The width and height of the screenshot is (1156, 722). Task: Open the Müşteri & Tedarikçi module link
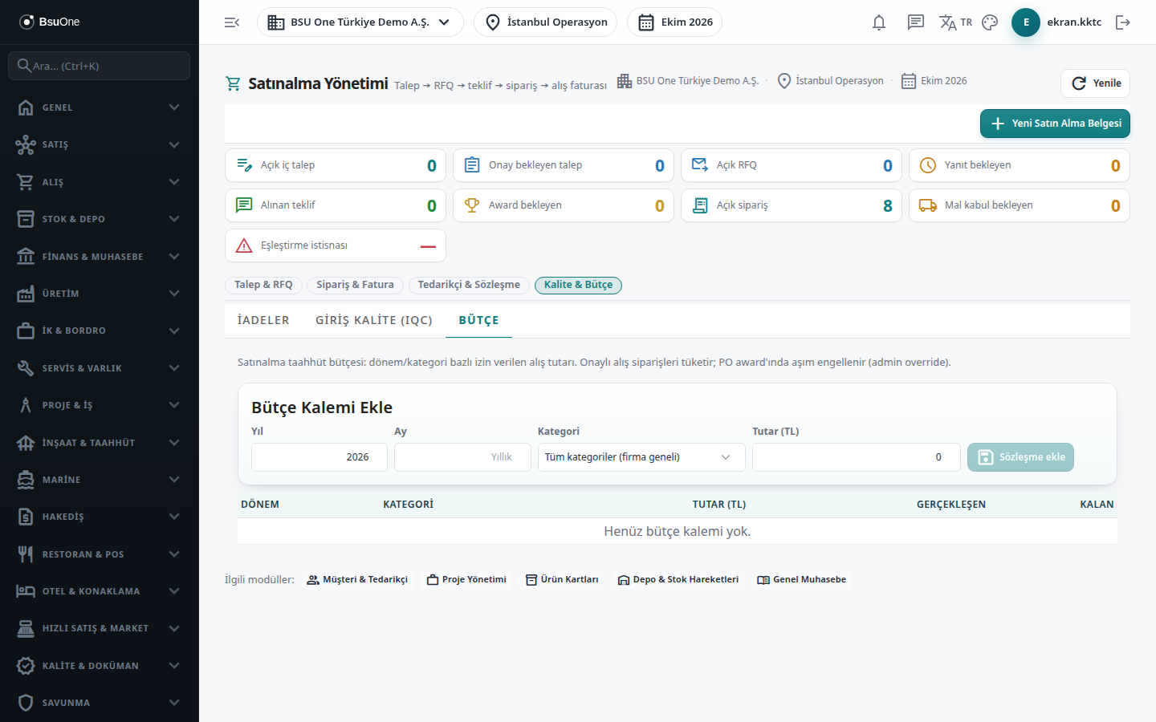(x=357, y=580)
